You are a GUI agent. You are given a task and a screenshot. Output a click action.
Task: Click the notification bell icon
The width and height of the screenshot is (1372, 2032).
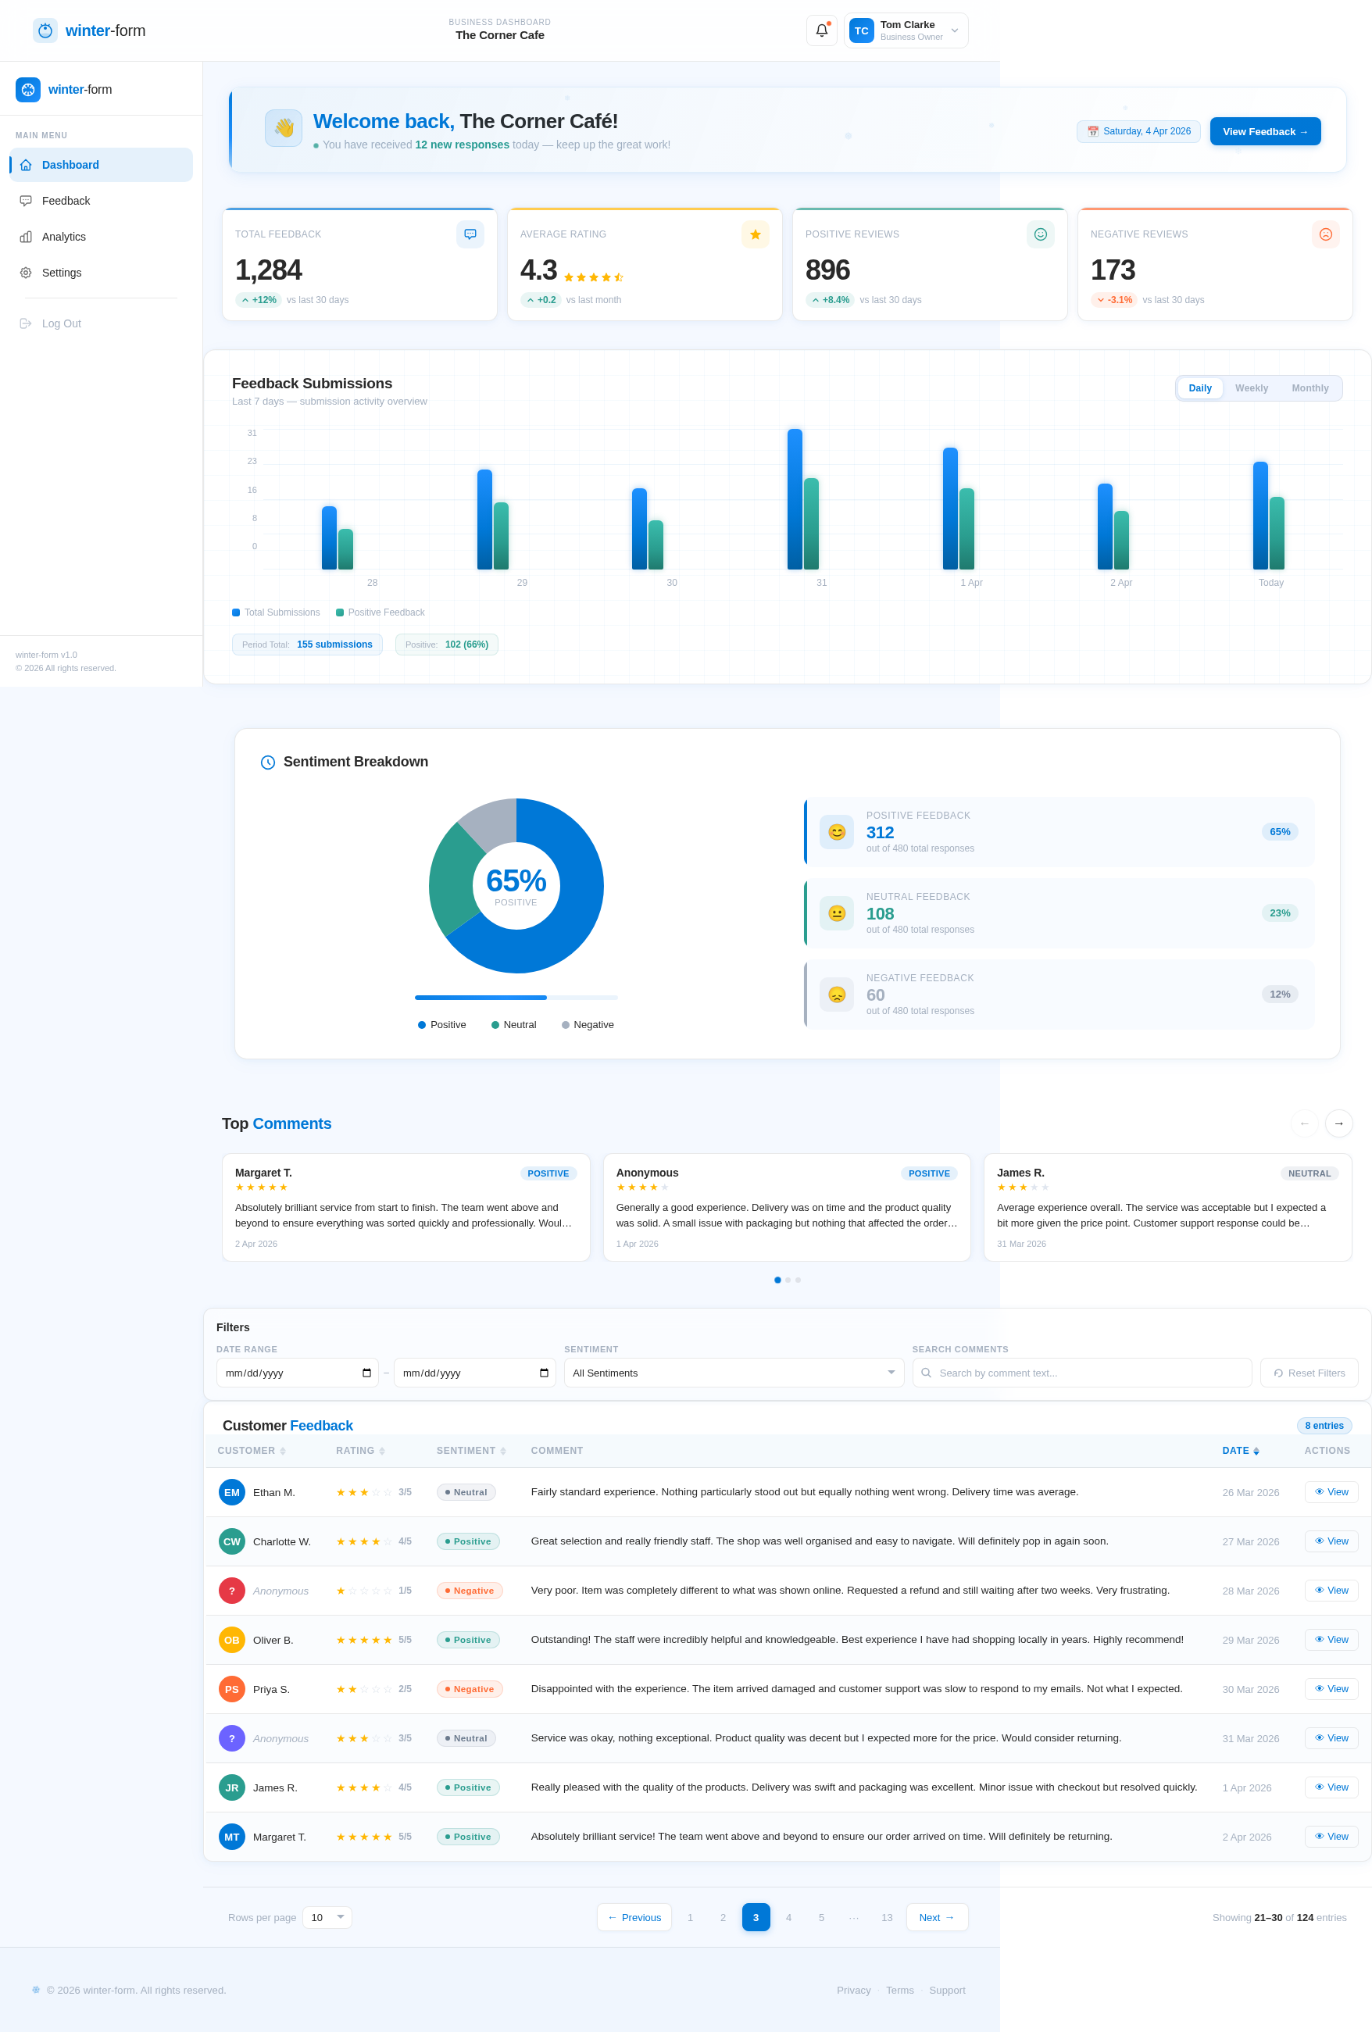(821, 30)
